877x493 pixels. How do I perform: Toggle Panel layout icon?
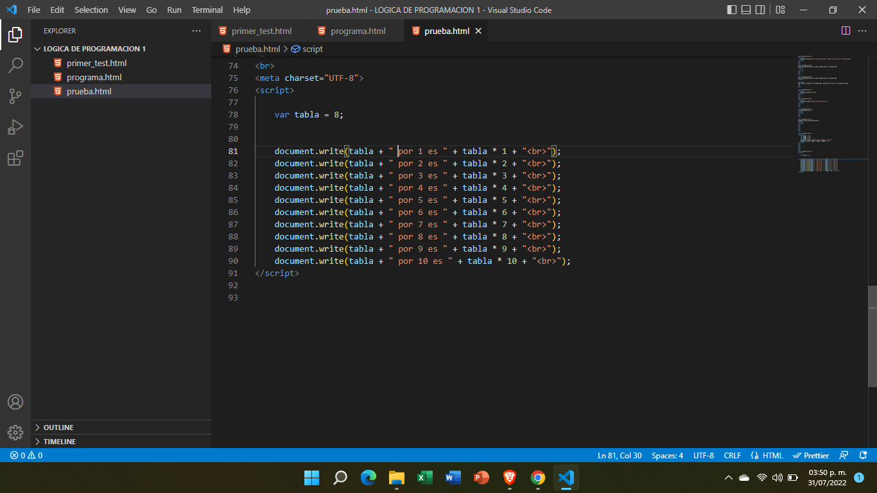point(746,10)
